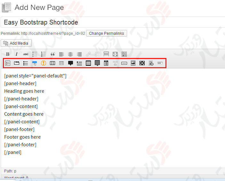Viewport: 225px width, 181px height.
Task: Insert the well box shortcode
Action: [x=124, y=63]
